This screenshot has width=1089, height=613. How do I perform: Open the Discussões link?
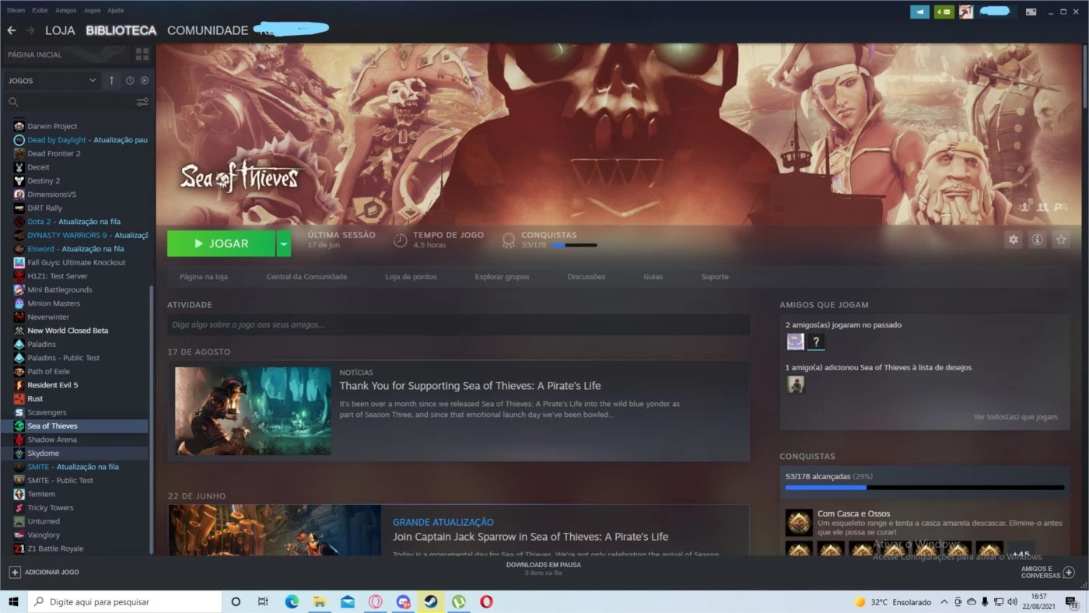pyautogui.click(x=587, y=277)
